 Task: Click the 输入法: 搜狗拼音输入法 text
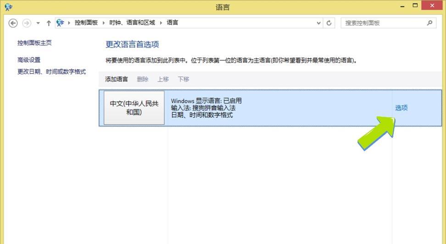pos(203,108)
